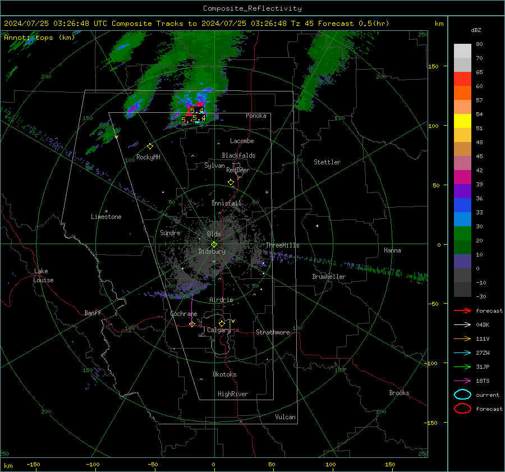
Task: Click the yellow diamond marker below RedDeer
Action: 231,182
